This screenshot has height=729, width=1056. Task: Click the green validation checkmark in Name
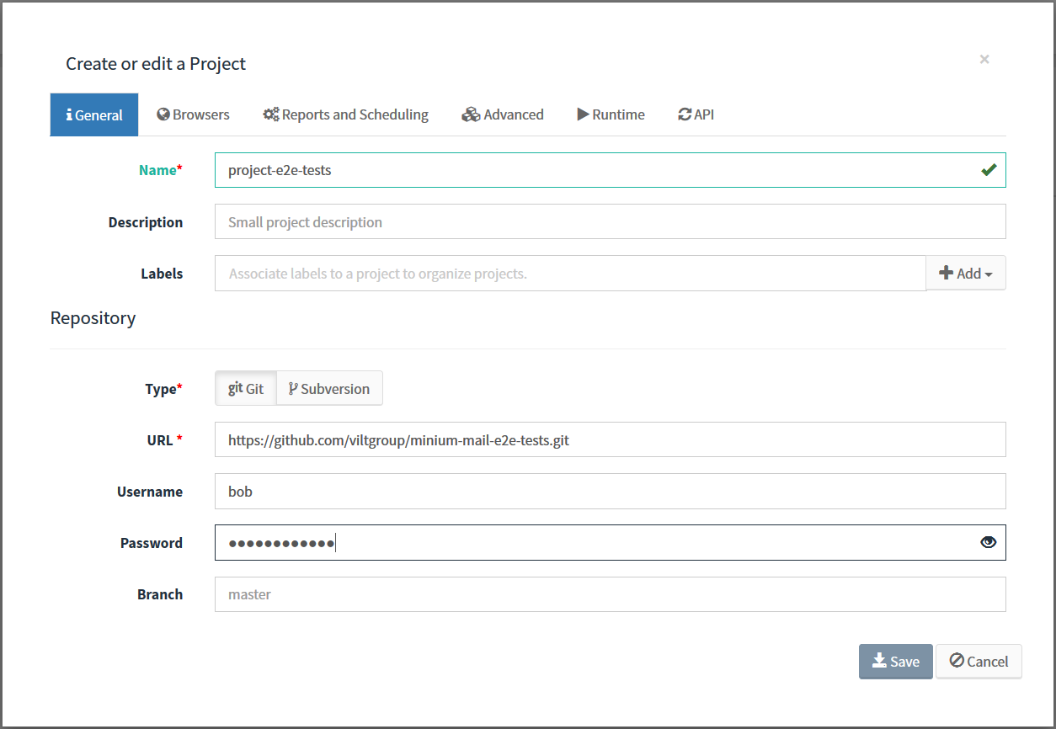(989, 170)
